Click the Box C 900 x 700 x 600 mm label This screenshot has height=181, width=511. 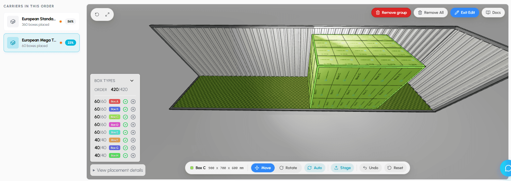217,168
